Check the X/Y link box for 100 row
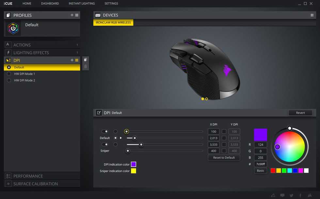The image size is (320, 199). (224, 132)
